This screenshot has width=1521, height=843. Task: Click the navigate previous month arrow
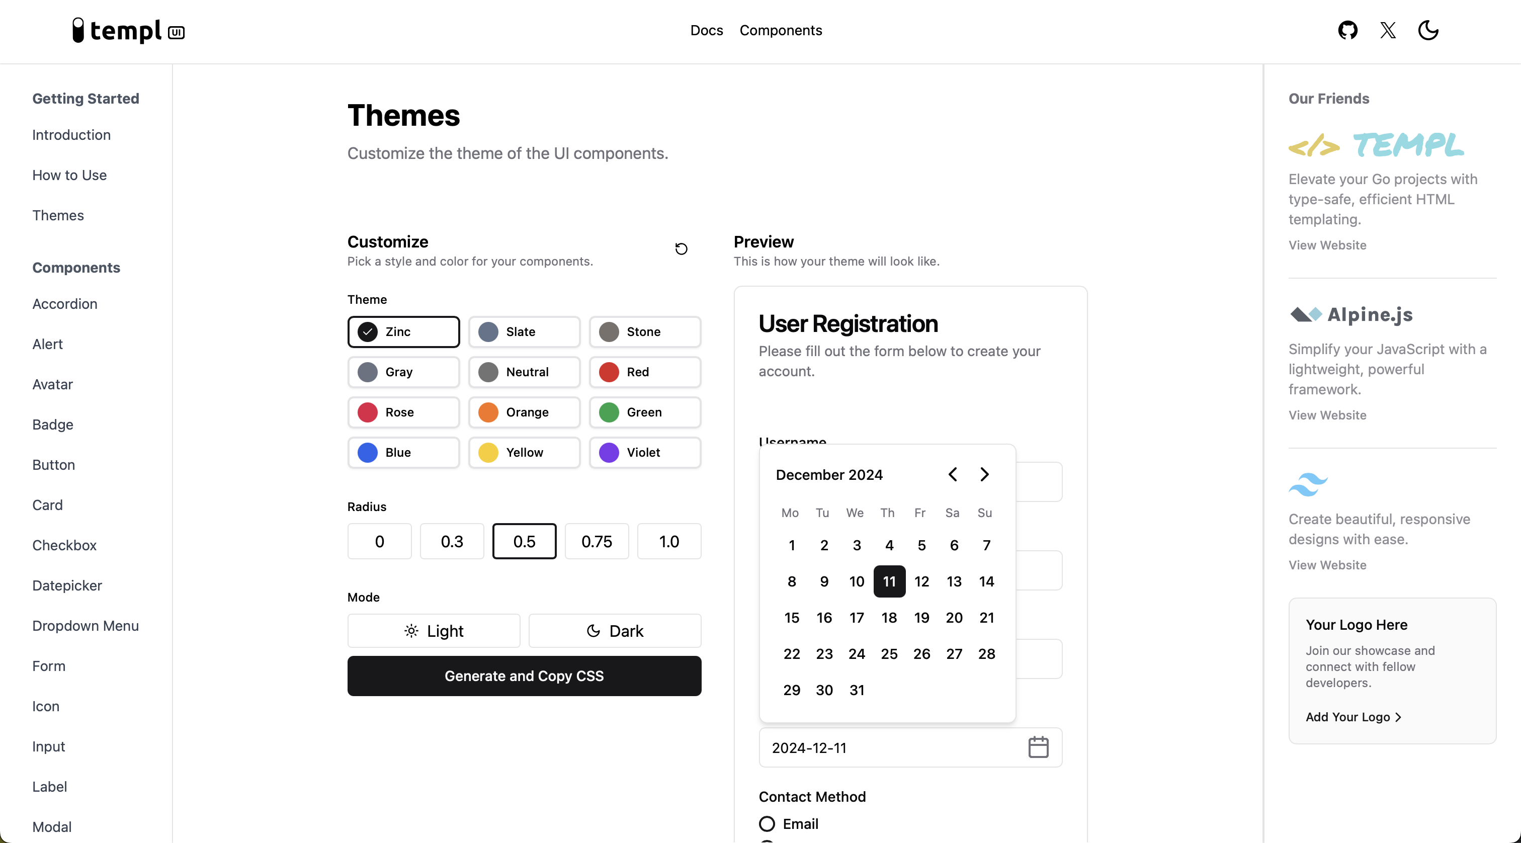952,474
